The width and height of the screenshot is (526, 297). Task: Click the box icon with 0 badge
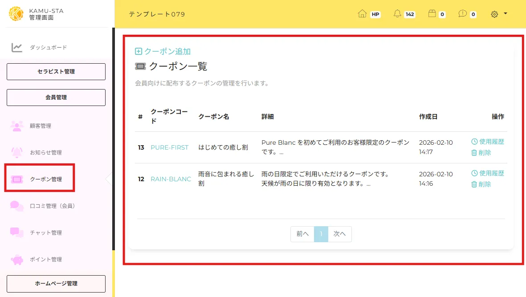(432, 14)
